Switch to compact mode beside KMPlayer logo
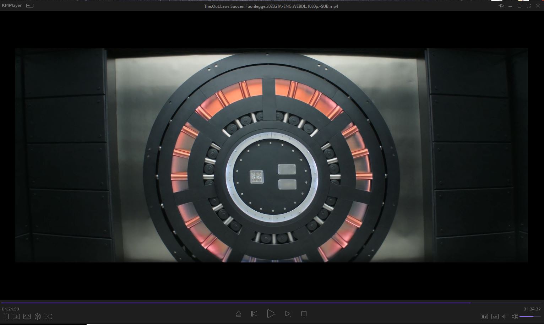The height and width of the screenshot is (325, 544). coord(30,6)
